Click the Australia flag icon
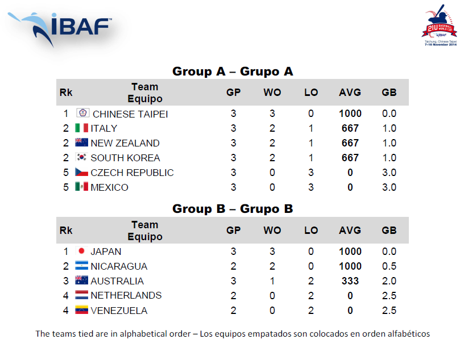This screenshot has height=352, width=464. click(81, 280)
